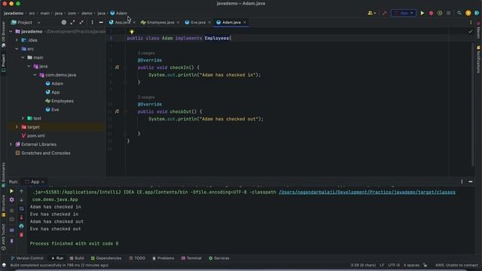
Task: Click the inspections checkmark in editor corner
Action: [x=470, y=32]
